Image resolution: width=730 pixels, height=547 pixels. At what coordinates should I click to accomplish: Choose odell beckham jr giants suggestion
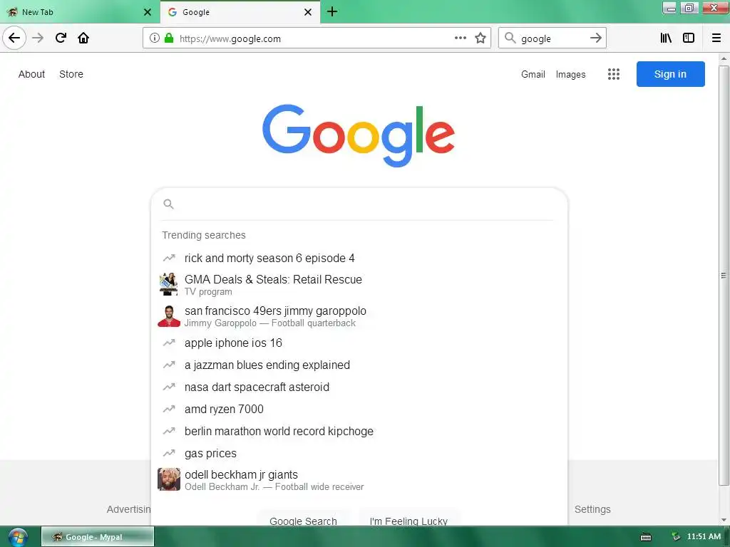[x=359, y=479]
